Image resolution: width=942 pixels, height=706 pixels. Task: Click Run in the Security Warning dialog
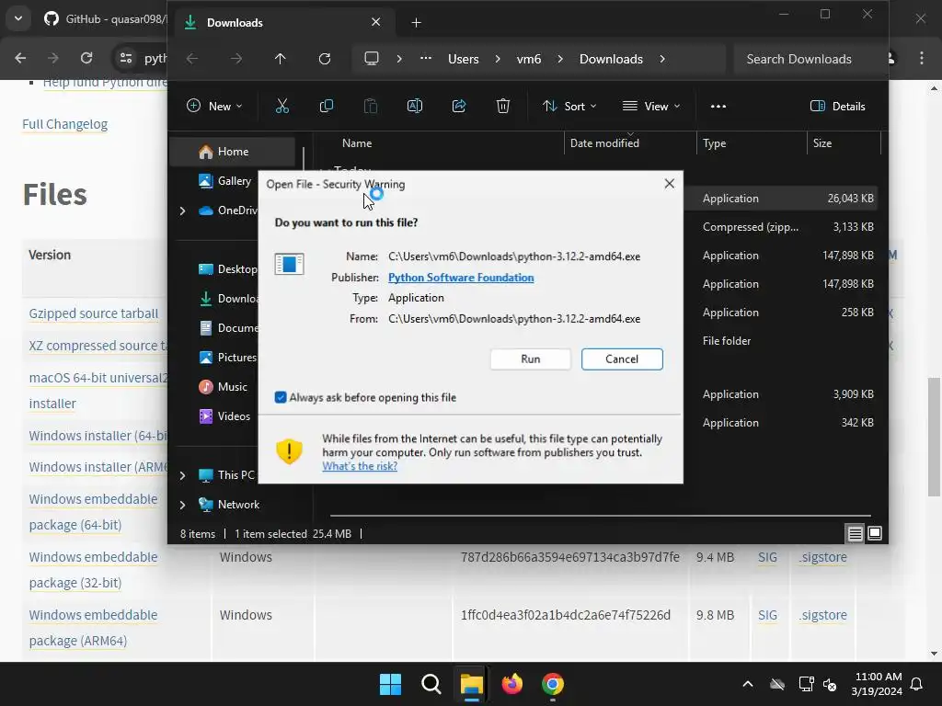(530, 359)
